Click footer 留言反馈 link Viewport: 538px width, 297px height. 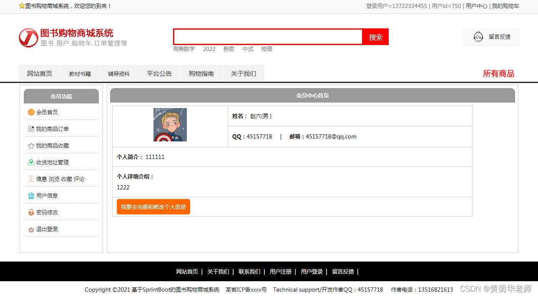[x=343, y=272]
